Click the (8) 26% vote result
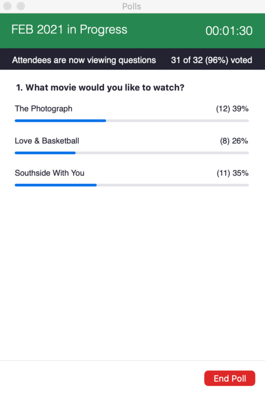 click(x=234, y=141)
